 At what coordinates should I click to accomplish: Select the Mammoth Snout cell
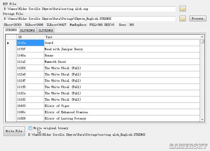(122, 62)
